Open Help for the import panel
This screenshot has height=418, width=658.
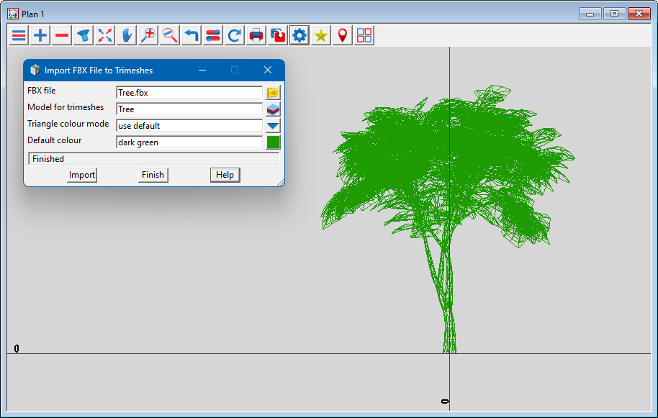[225, 175]
